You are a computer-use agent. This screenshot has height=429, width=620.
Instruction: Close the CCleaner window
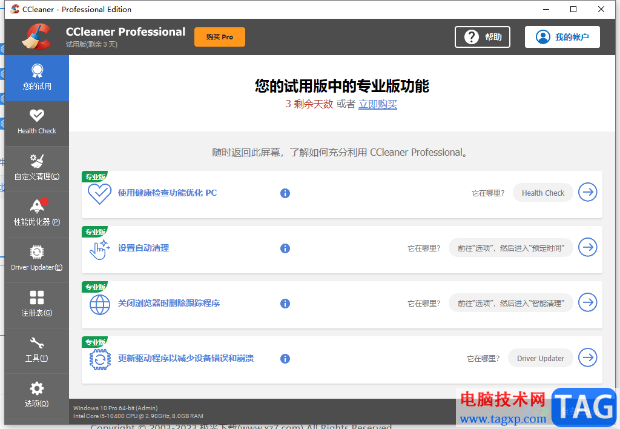601,9
